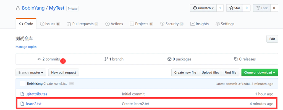Click the Projects board icon
This screenshot has width=283, height=110.
132,24
